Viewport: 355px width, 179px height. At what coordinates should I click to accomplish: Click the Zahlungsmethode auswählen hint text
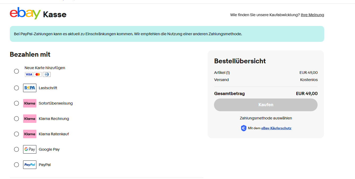[266, 118]
